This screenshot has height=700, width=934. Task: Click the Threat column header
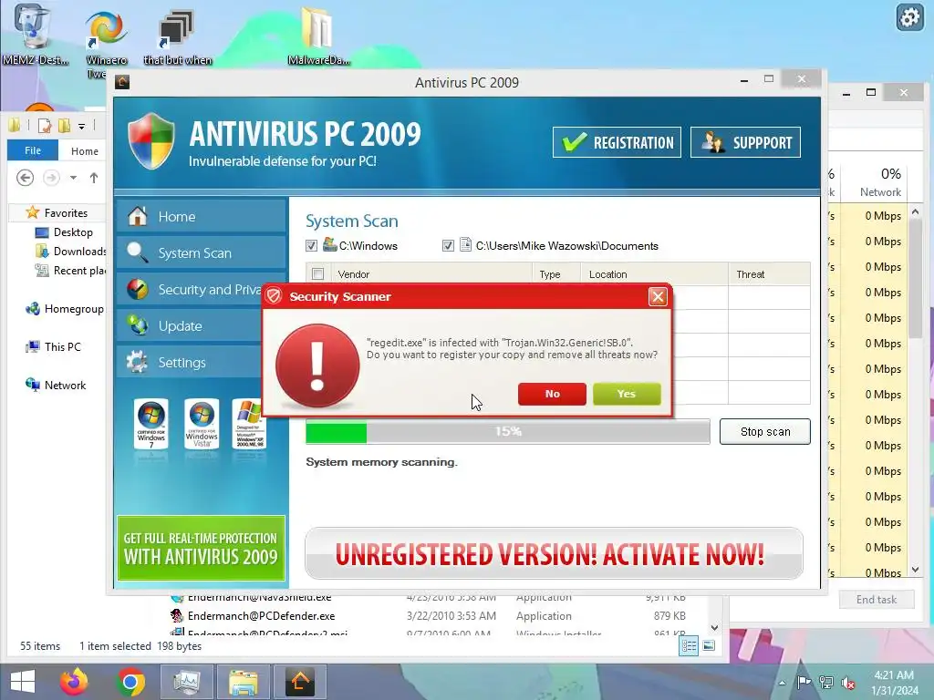(x=769, y=273)
